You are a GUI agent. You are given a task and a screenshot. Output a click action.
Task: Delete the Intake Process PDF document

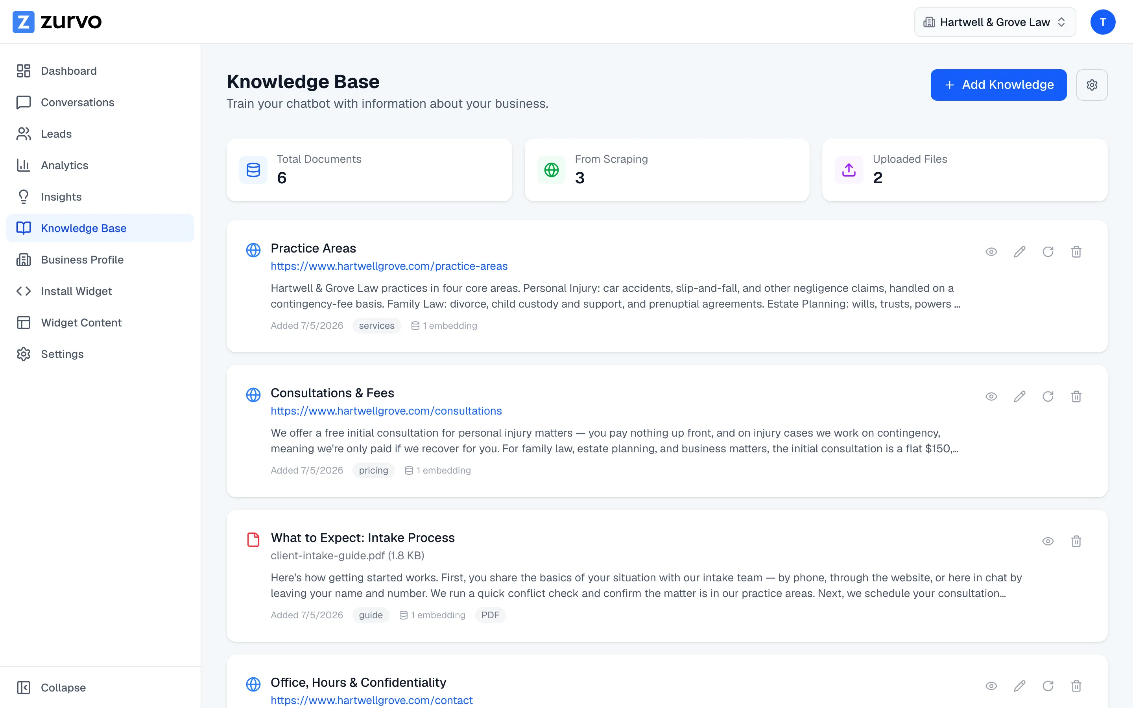coord(1076,541)
